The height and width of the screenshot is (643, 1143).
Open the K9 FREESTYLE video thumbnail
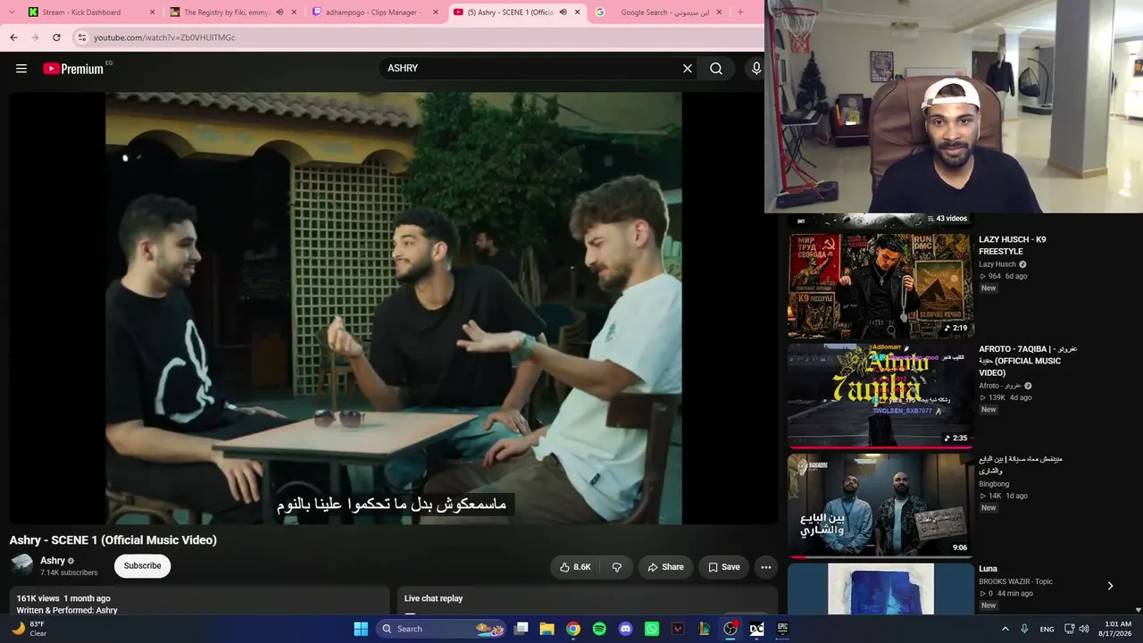(x=880, y=286)
